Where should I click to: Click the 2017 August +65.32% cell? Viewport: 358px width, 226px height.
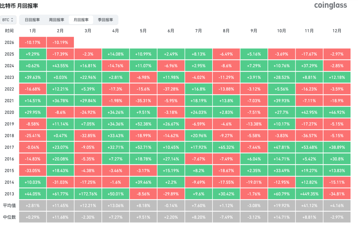(226, 147)
